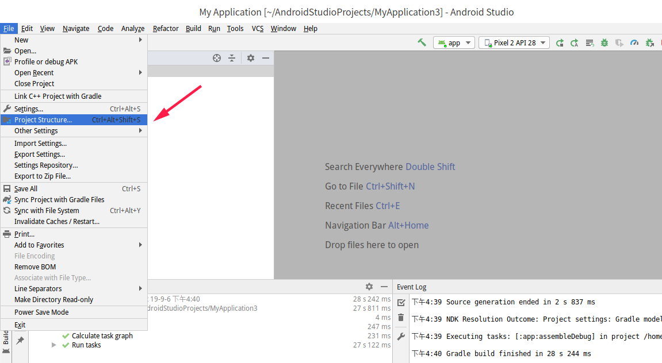Open the Code menu
The height and width of the screenshot is (363, 662).
coord(106,29)
